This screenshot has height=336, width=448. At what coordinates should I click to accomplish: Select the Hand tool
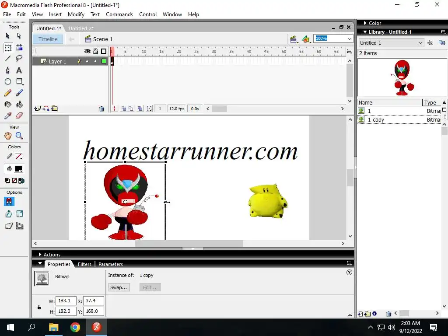click(x=8, y=136)
